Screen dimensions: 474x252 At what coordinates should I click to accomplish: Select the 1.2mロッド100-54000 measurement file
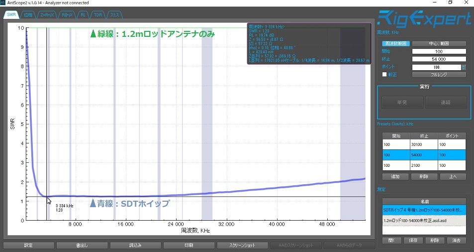pyautogui.click(x=424, y=221)
